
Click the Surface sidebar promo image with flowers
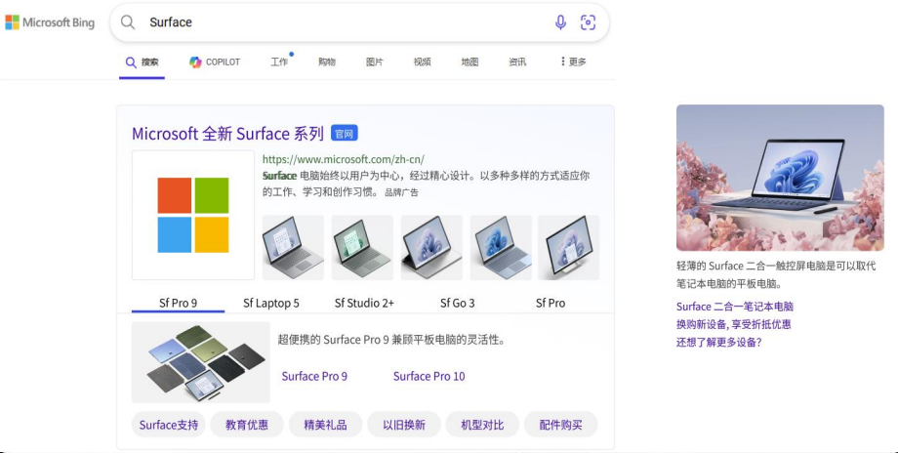(x=780, y=178)
